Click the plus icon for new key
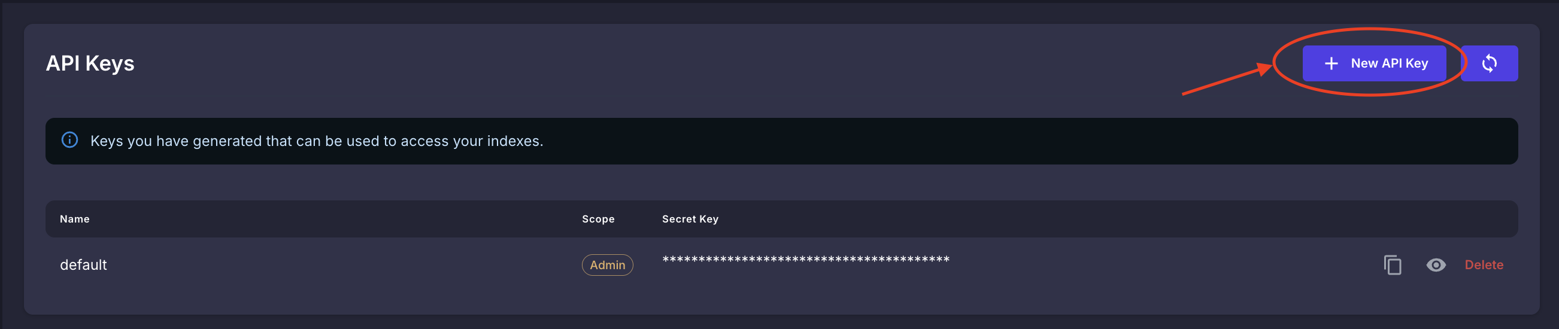The image size is (1559, 329). [x=1331, y=63]
